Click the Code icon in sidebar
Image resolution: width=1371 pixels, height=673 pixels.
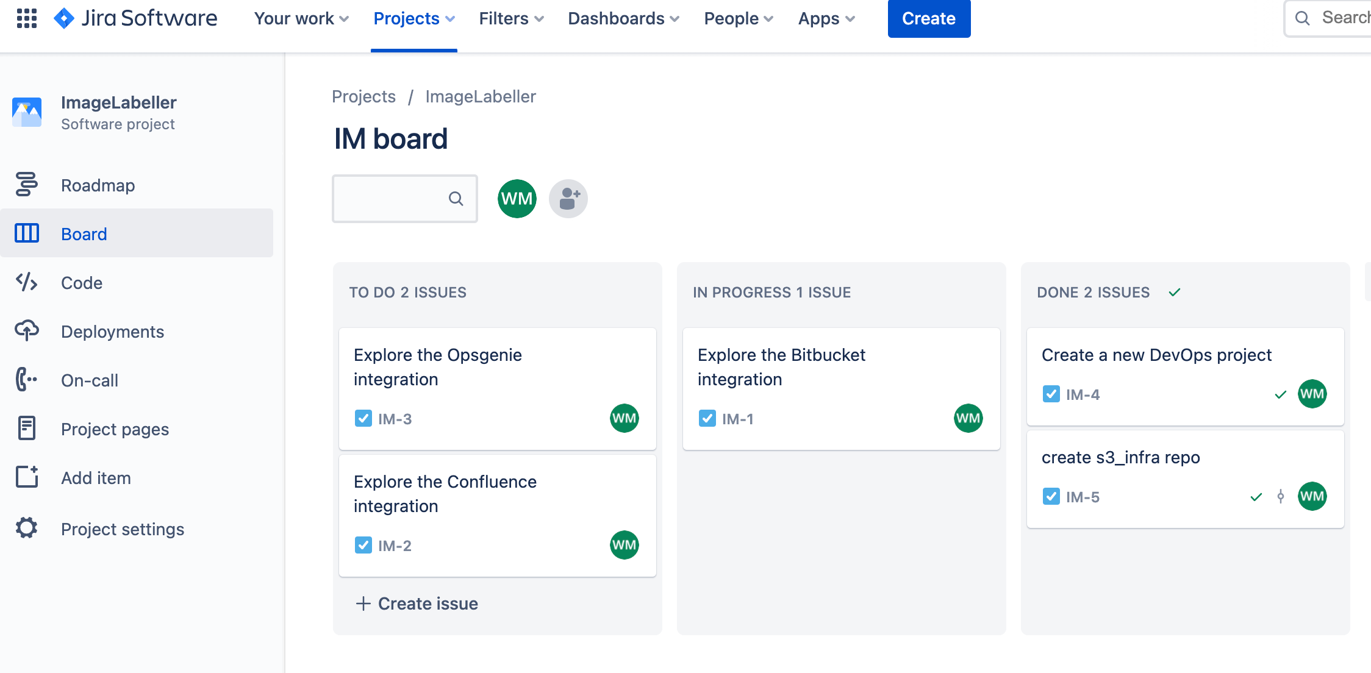point(27,282)
